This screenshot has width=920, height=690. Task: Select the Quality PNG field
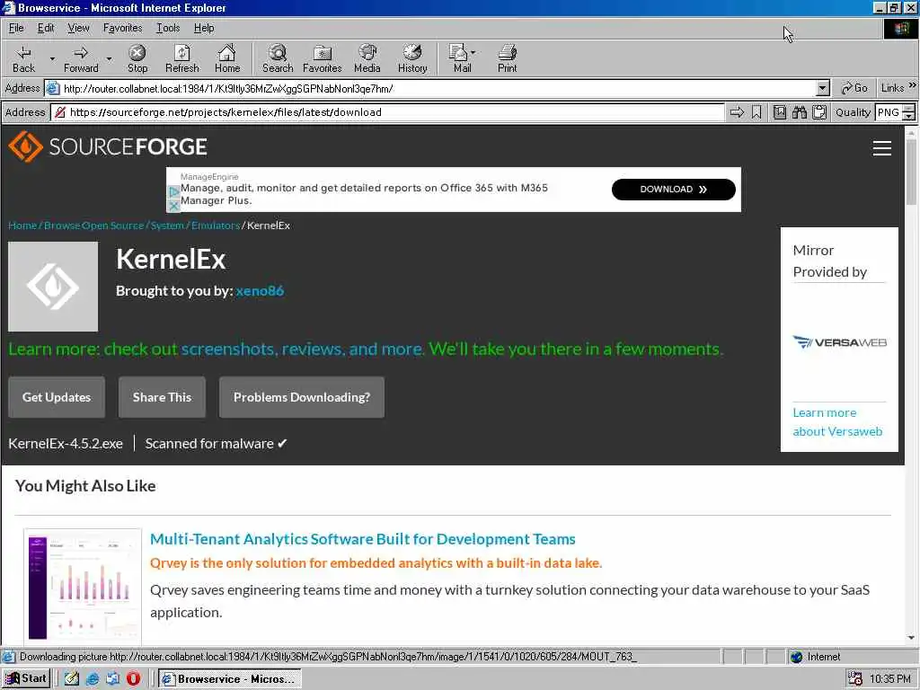(889, 112)
